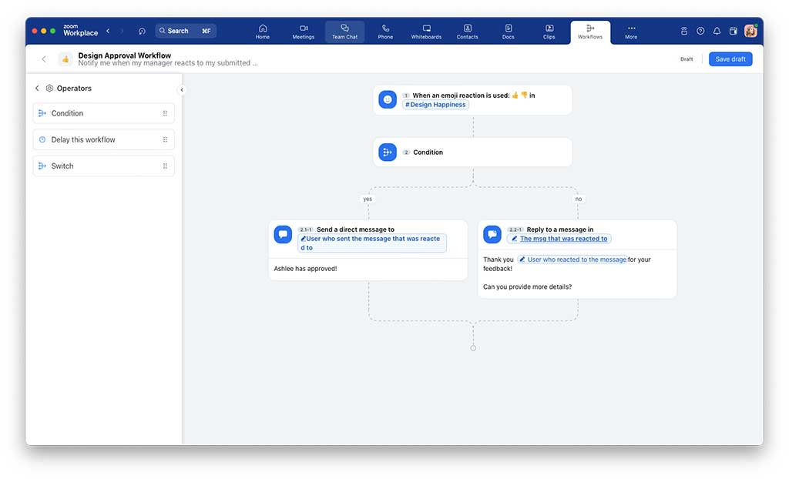Click the Clips icon

[x=549, y=28]
